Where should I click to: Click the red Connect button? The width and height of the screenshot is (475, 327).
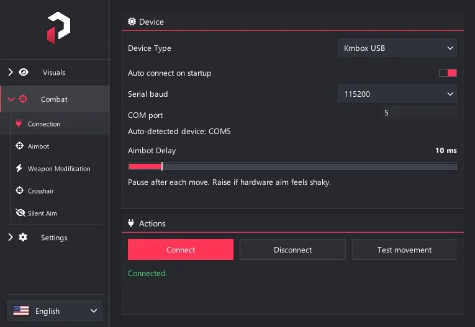[181, 249]
